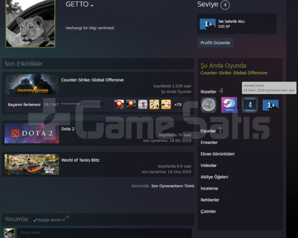The image size is (298, 238).
Task: Open the Tek Seferlik Alıcı 1+ badge icon
Action: click(x=208, y=24)
